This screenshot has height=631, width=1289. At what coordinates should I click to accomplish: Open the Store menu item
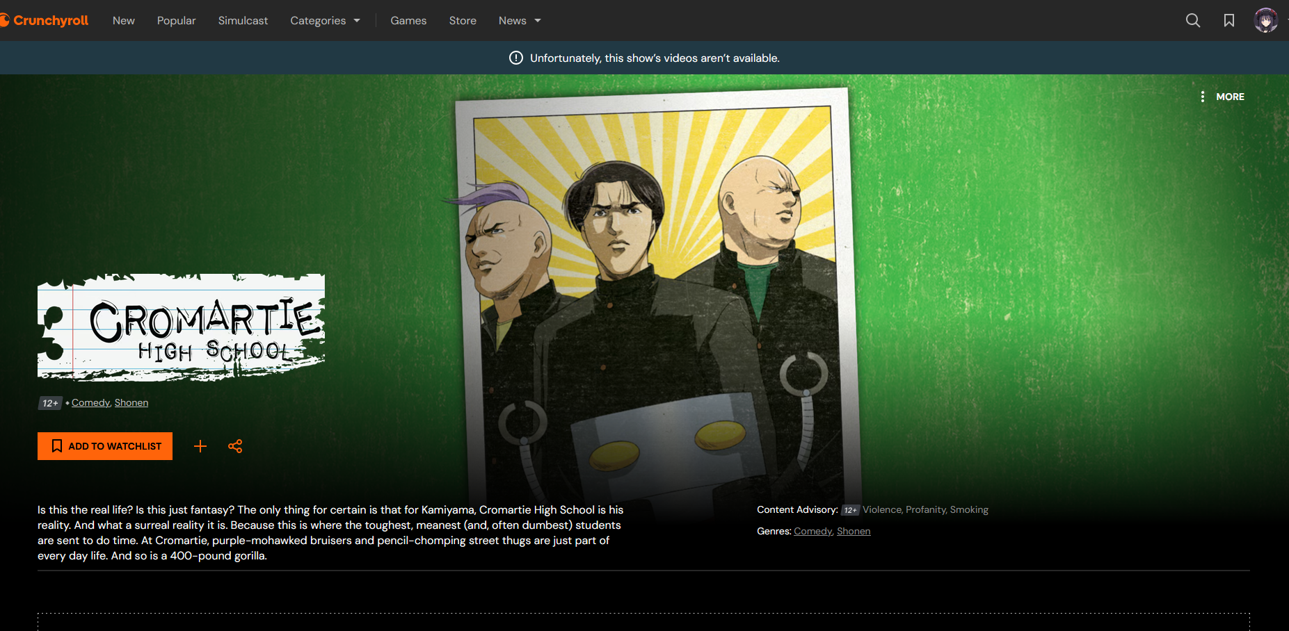463,21
